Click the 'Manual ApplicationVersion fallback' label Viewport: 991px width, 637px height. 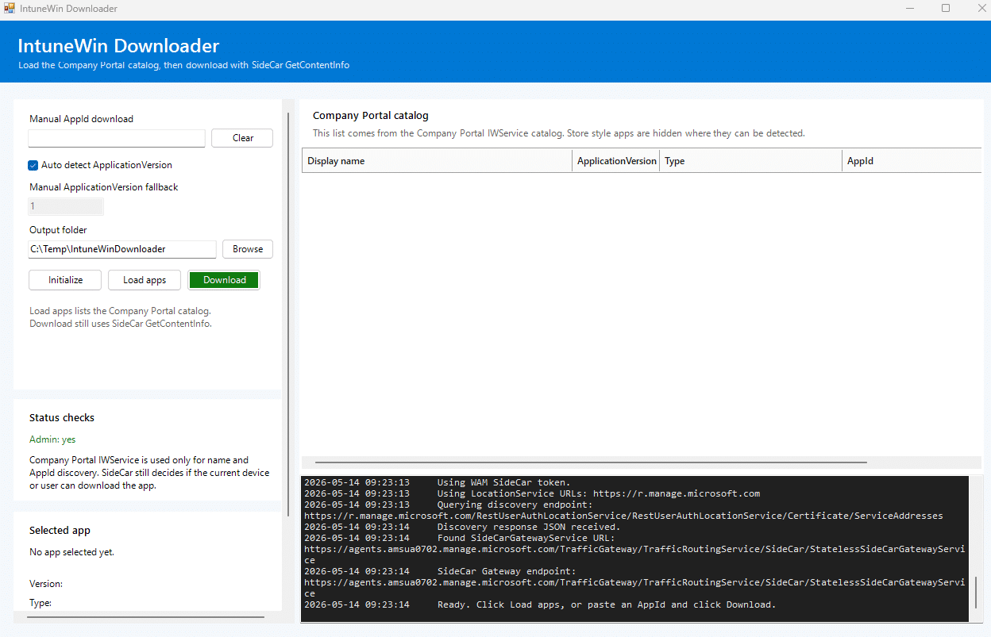(104, 187)
